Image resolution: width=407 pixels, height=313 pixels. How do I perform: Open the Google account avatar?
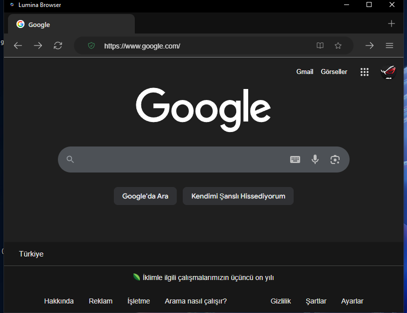[x=389, y=72]
